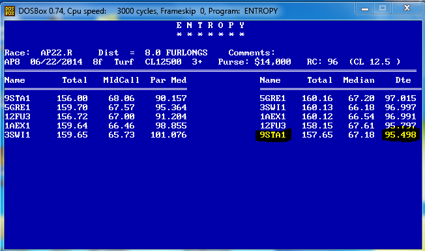Click the Dte value 96.997

point(401,108)
